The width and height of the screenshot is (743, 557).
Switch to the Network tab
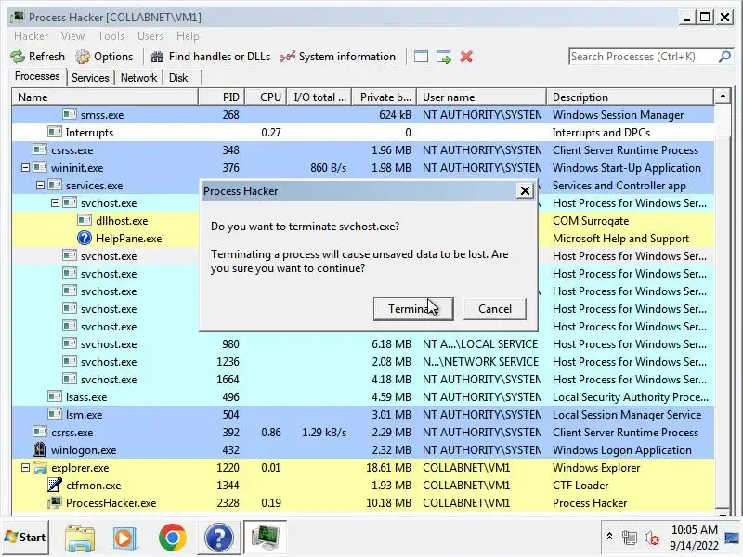tap(138, 78)
